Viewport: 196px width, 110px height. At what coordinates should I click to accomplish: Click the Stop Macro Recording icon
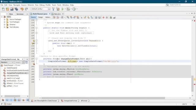pyautogui.click(x=107, y=17)
